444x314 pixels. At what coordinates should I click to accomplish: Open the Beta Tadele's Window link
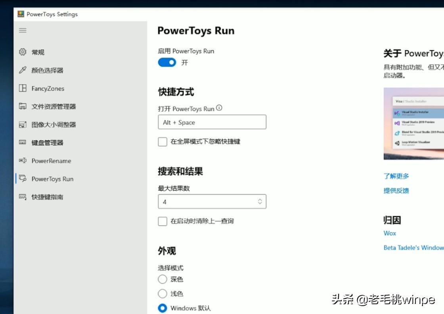coord(414,248)
